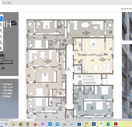Launch Firefox from the taskbar

click(x=35, y=124)
